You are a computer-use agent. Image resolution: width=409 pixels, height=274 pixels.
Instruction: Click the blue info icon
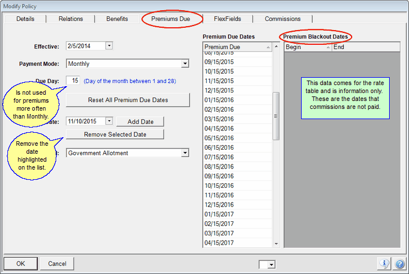point(385,264)
